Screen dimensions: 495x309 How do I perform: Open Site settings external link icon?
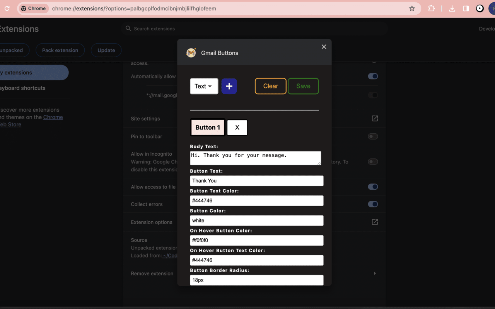coord(375,119)
